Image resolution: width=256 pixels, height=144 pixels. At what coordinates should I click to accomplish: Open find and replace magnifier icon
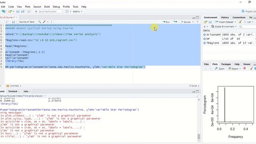(x=39, y=22)
